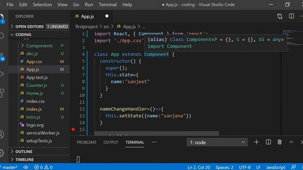Open abc.js in the explorer

39,53
